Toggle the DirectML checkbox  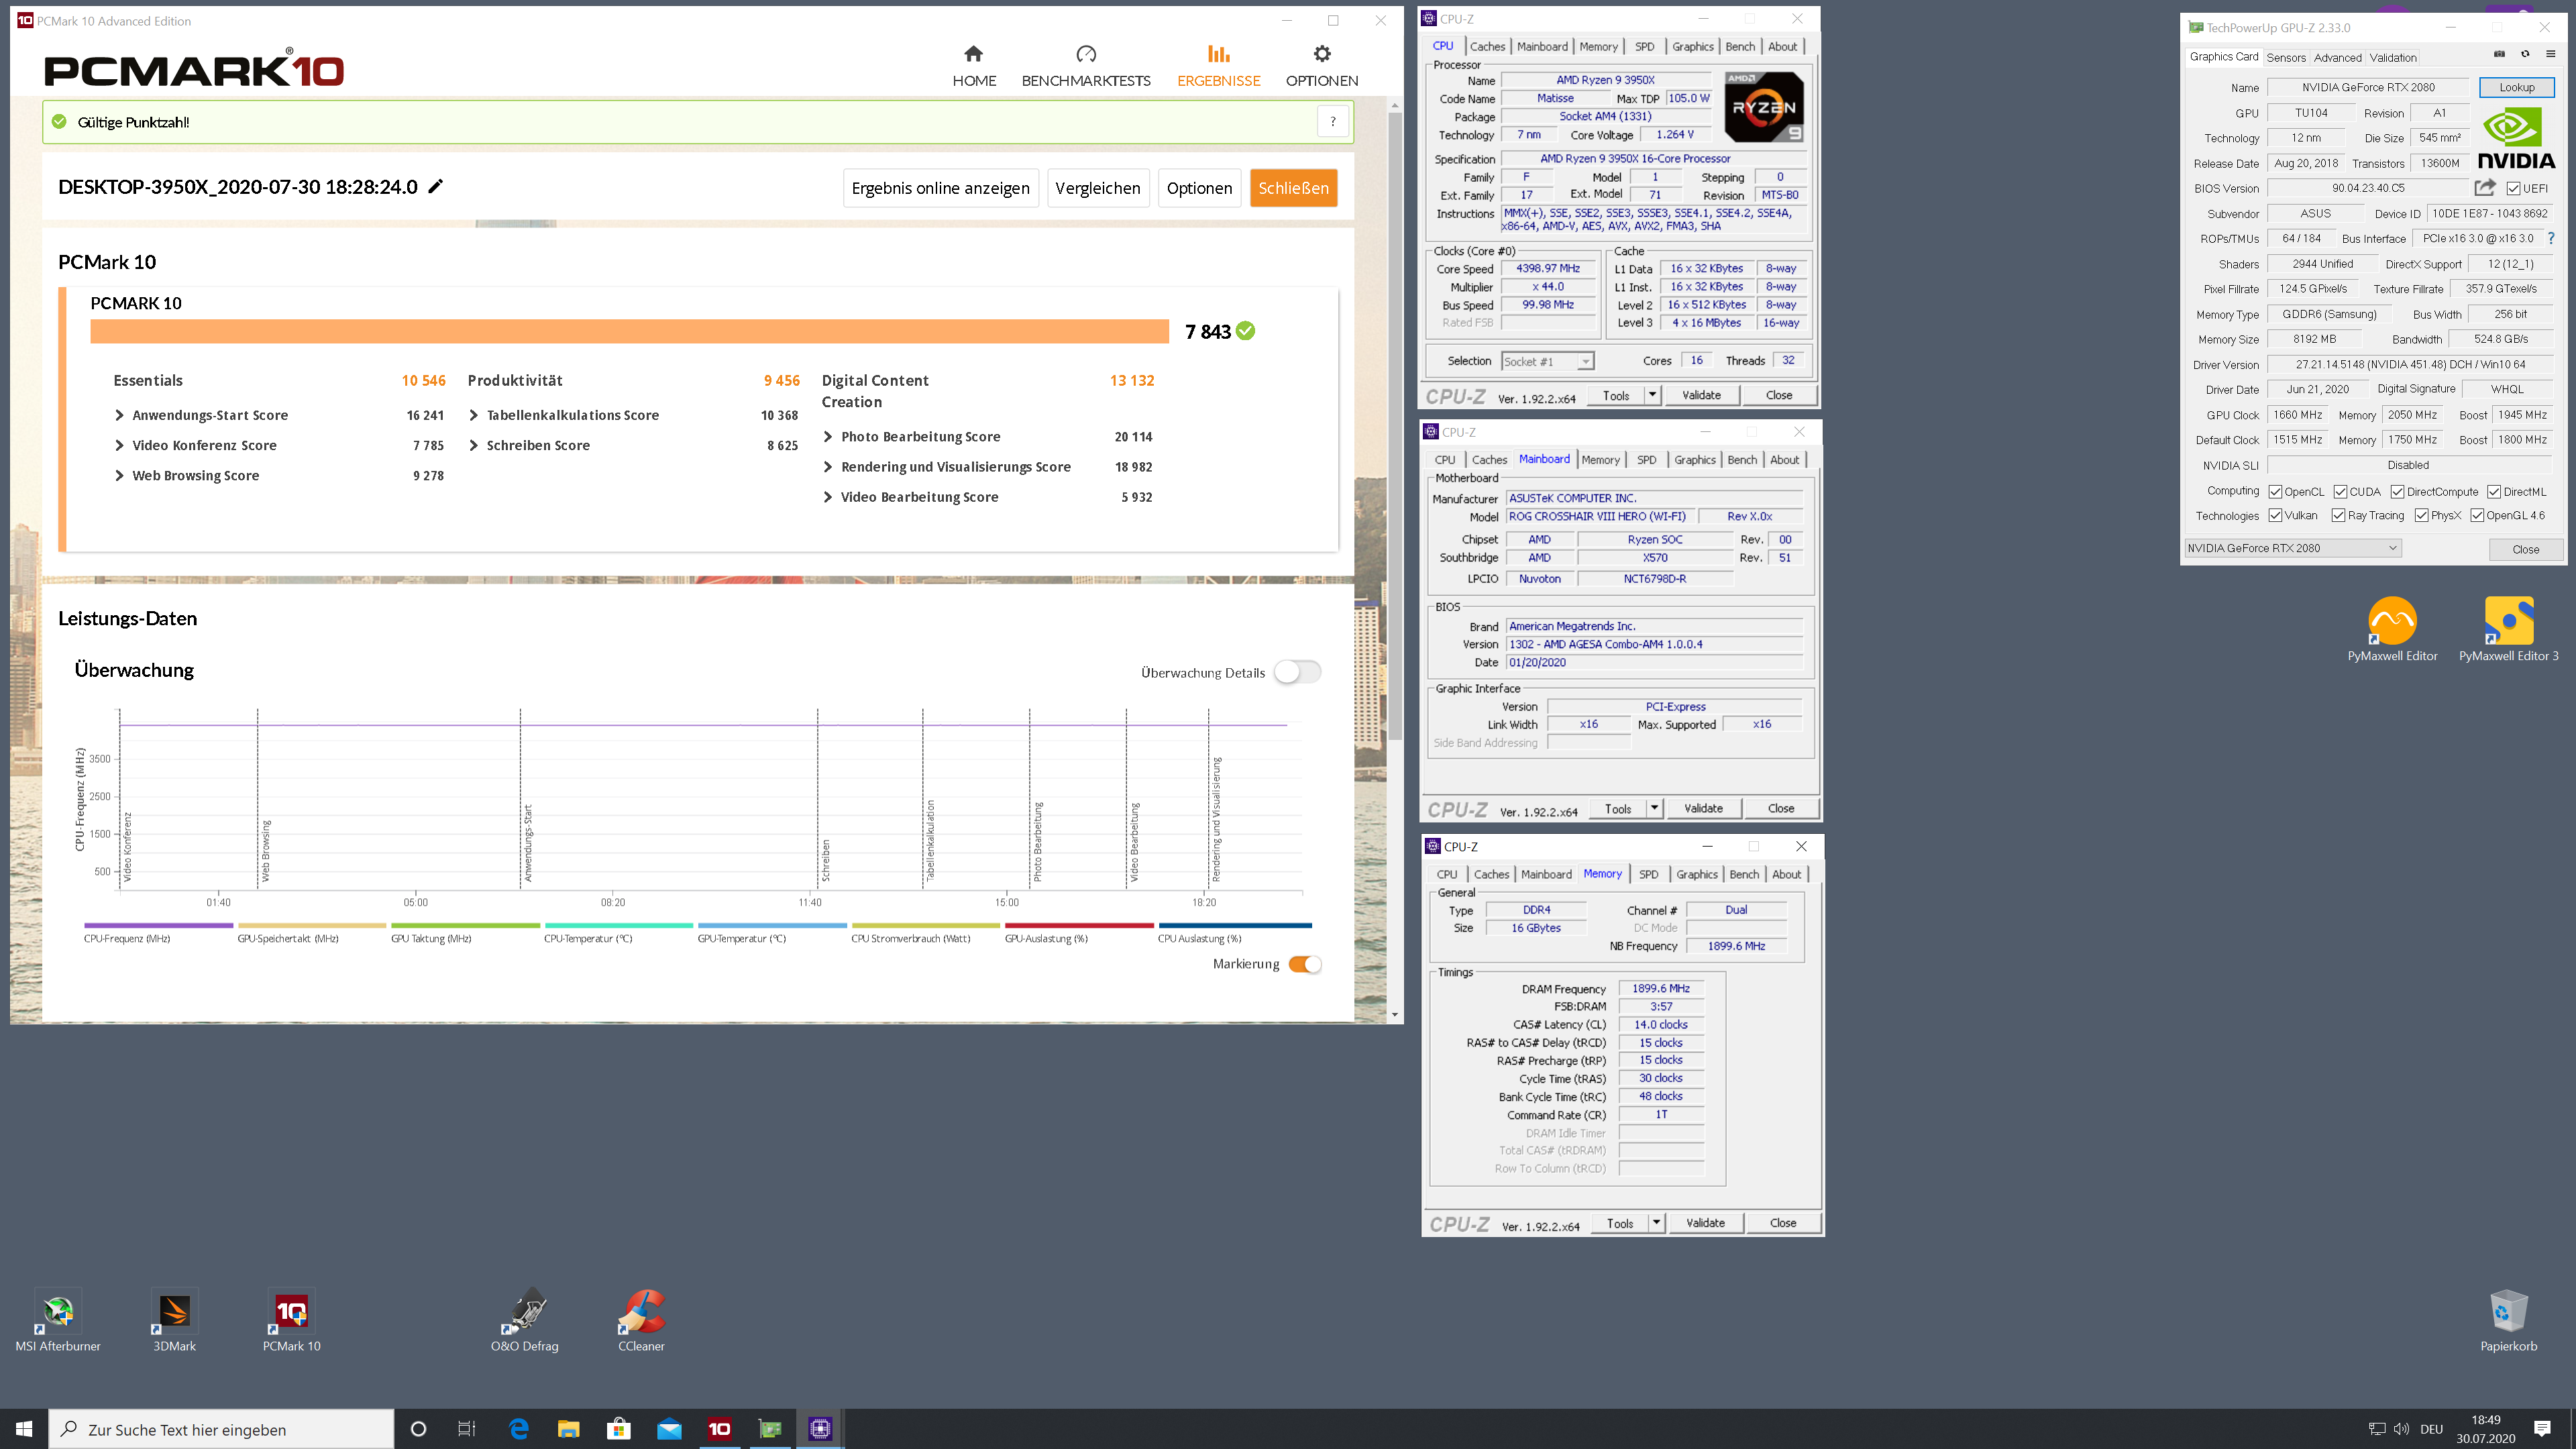pyautogui.click(x=2494, y=491)
